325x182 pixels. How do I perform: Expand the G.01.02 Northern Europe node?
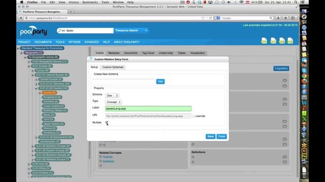tap(32, 146)
